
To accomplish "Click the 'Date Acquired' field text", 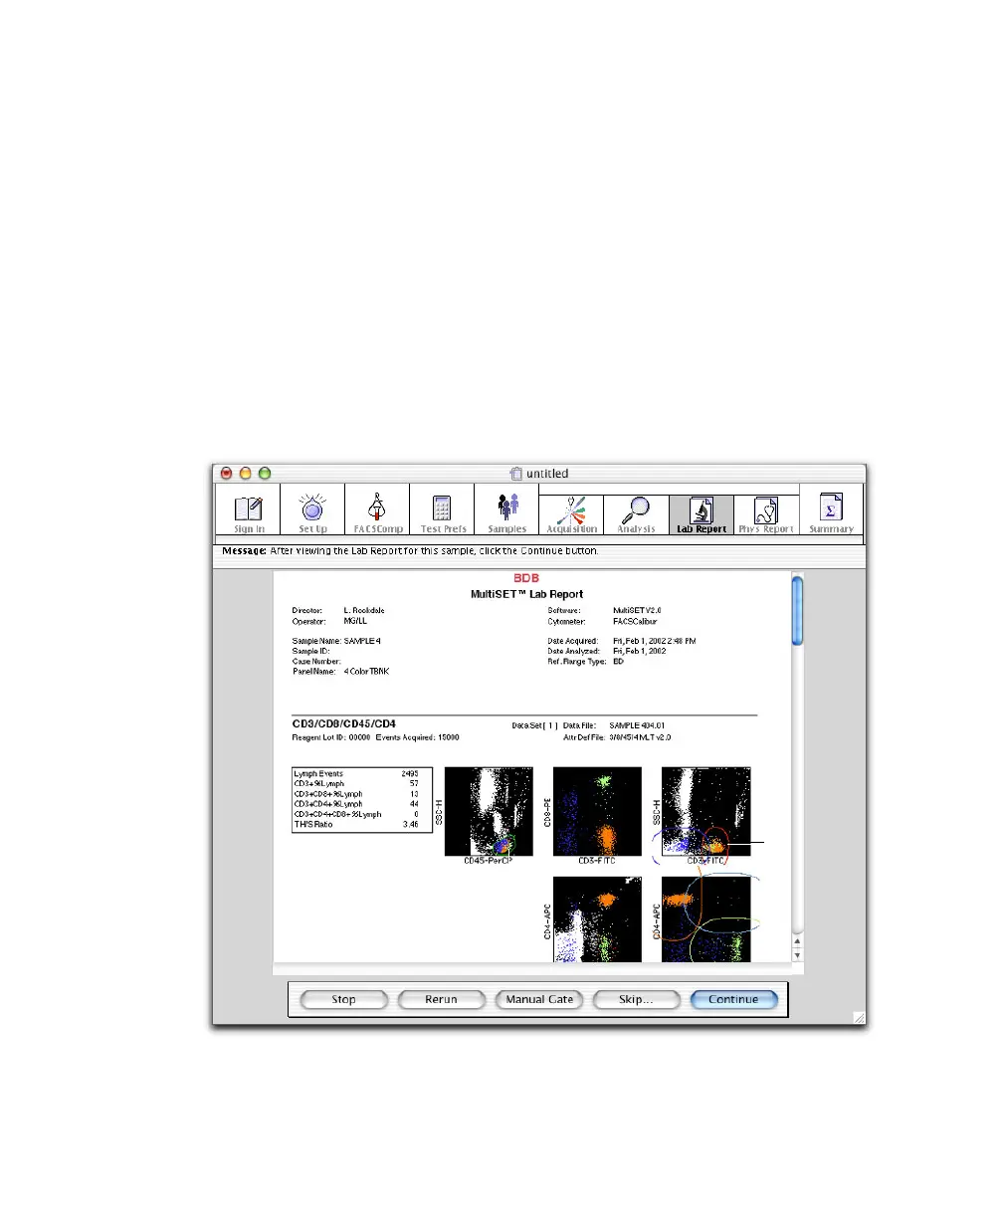I will coord(622,641).
